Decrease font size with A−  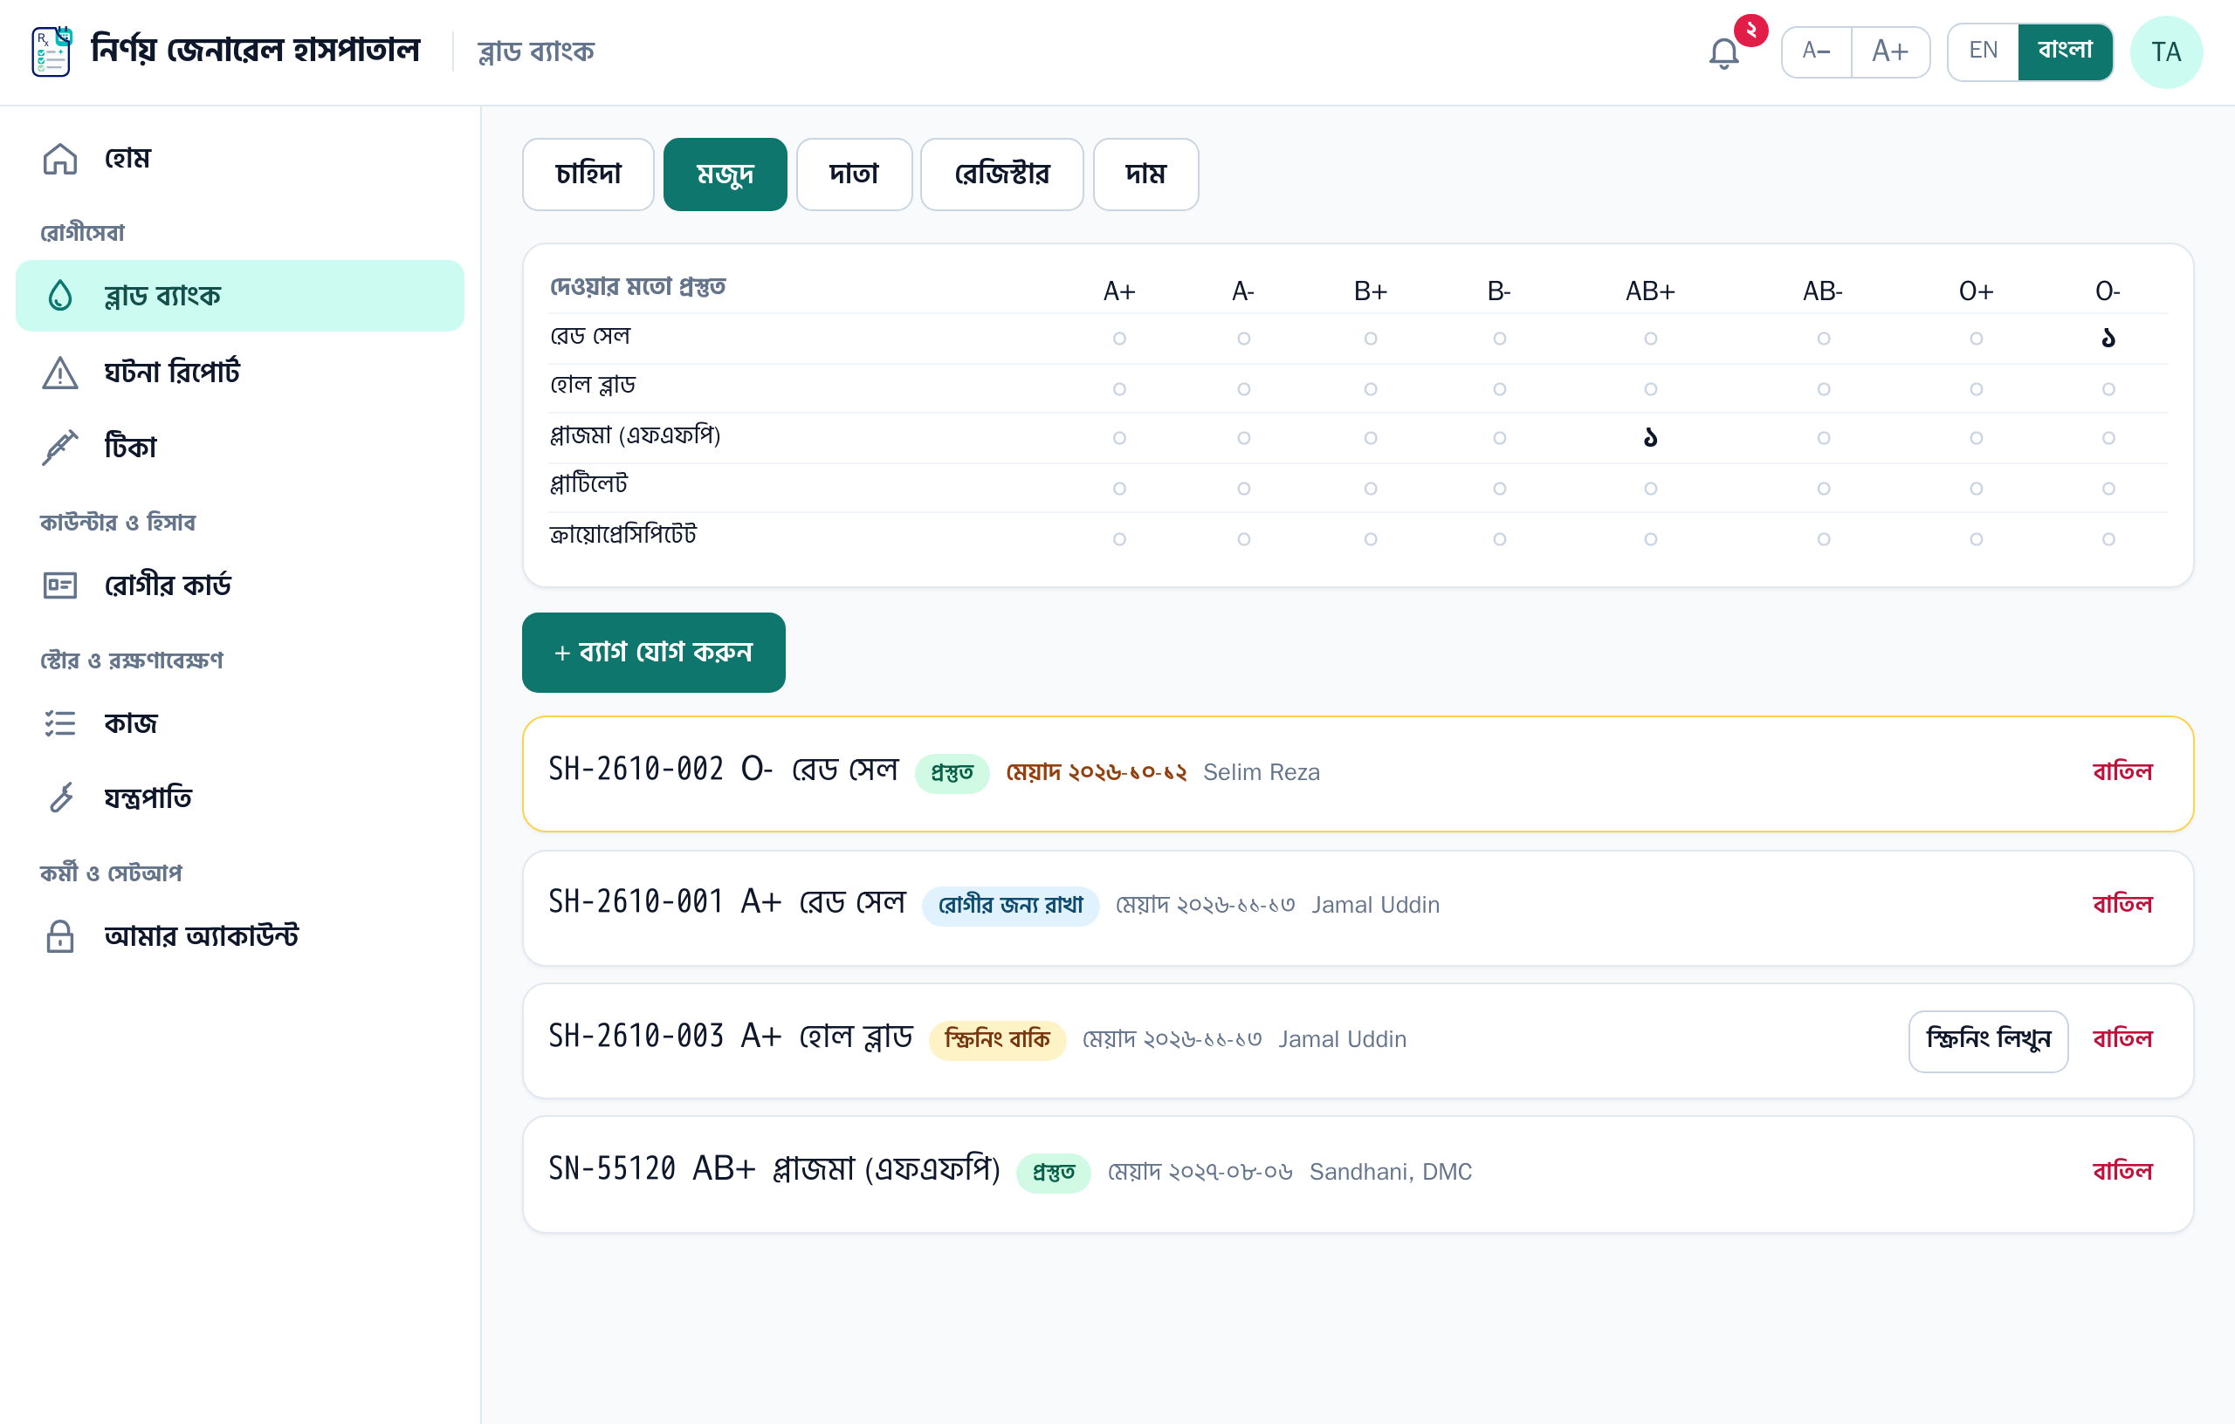click(x=1817, y=52)
